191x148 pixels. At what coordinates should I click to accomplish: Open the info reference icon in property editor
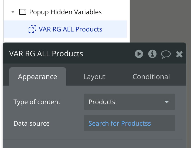point(152,54)
